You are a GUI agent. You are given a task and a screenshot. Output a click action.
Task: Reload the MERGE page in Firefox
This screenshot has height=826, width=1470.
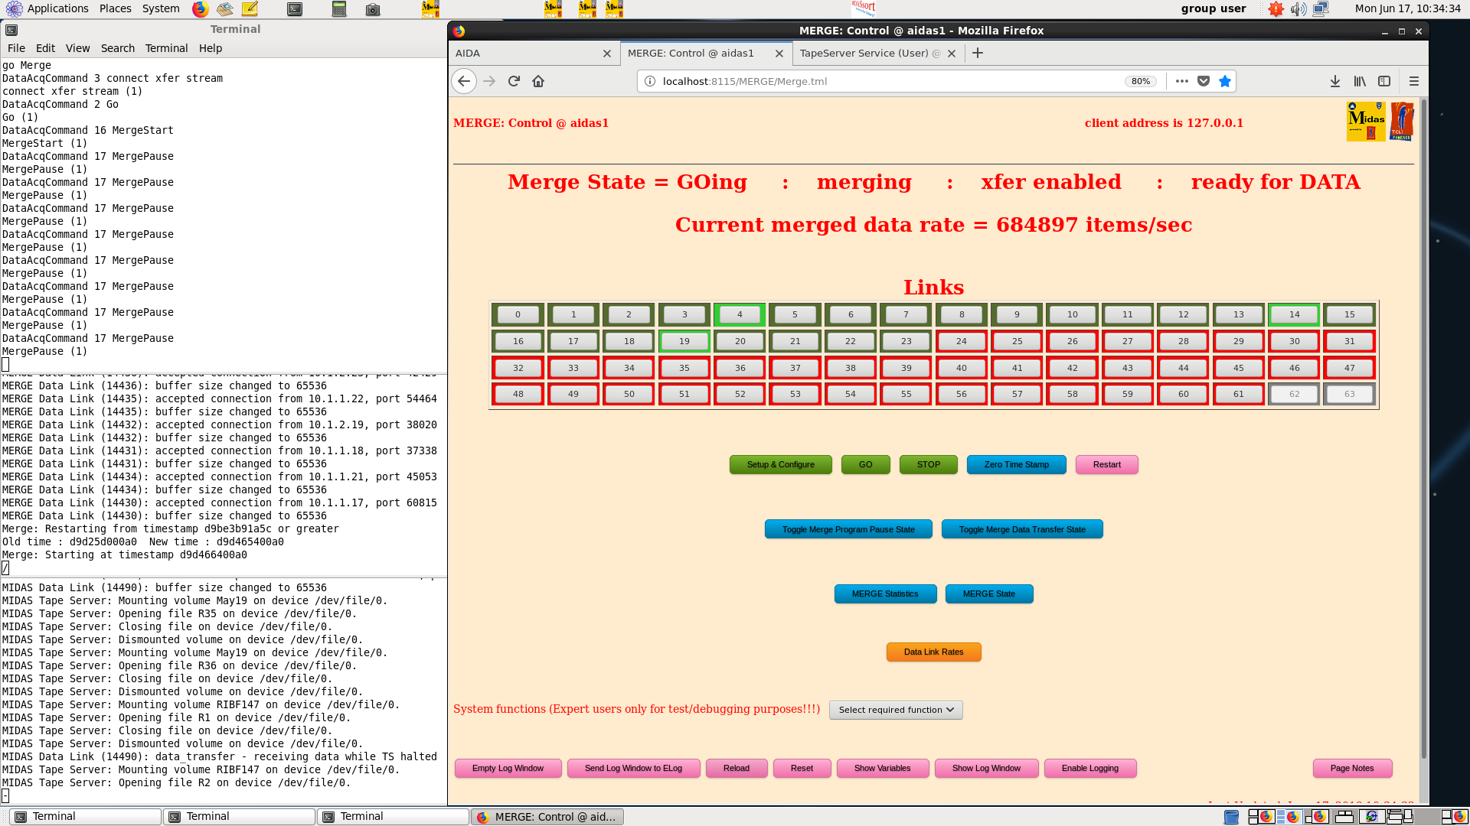[514, 81]
